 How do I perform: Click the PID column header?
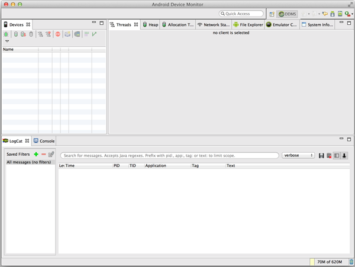pos(121,166)
